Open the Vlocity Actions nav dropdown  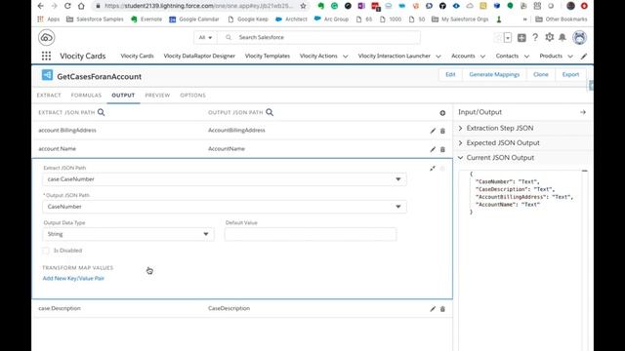345,57
